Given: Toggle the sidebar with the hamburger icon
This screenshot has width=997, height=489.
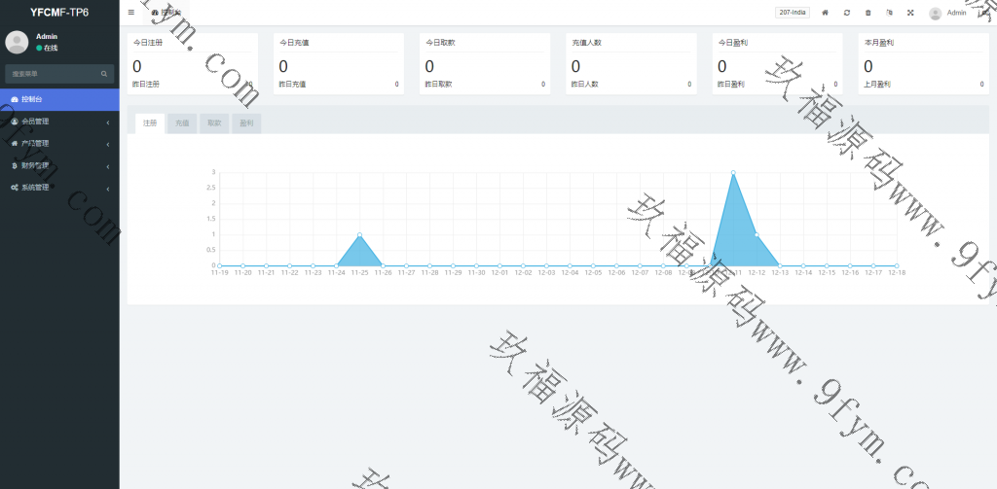Looking at the screenshot, I should point(131,13).
